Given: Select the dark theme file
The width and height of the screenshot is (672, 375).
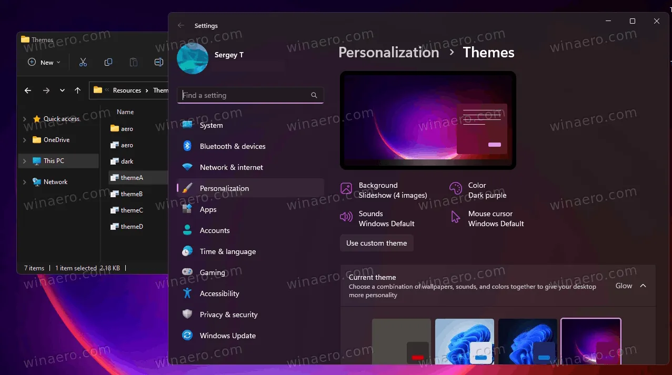Looking at the screenshot, I should (x=122, y=161).
